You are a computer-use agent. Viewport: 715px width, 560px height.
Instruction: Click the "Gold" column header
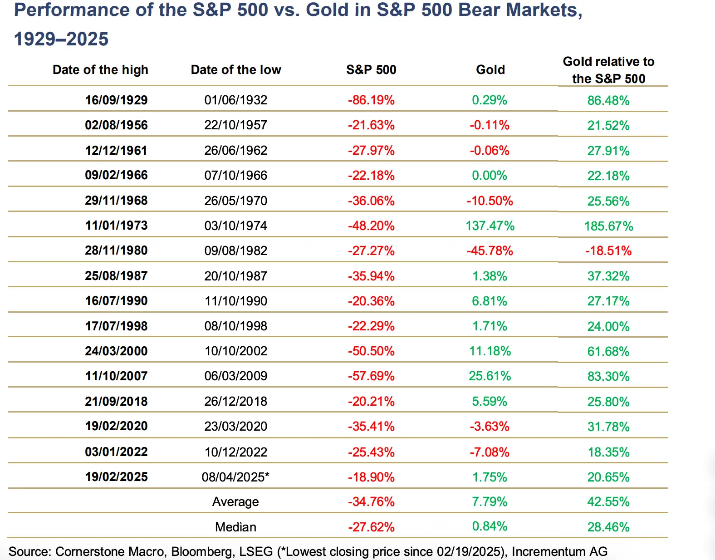pos(490,70)
